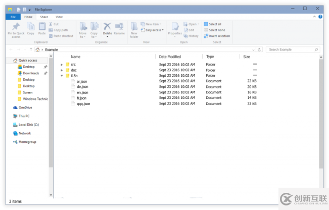The width and height of the screenshot is (329, 210).
Task: Click the file list vertical scrollbar
Action: point(321,114)
